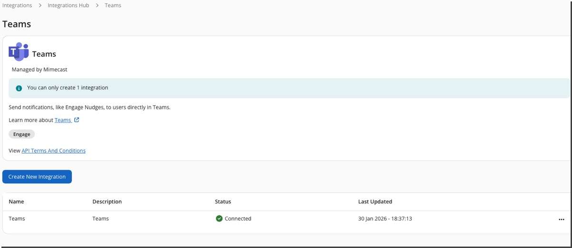Click the Engage tag chip
This screenshot has width=572, height=248.
22,134
